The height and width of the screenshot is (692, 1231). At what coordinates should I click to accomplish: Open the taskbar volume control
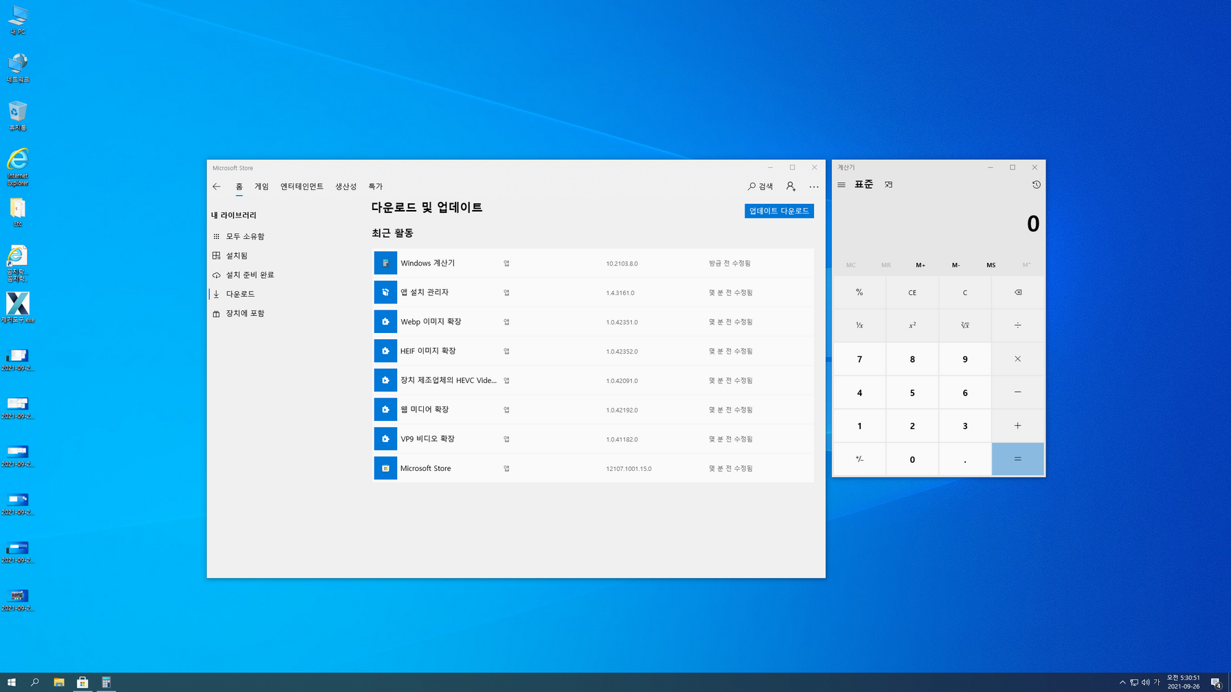(x=1145, y=682)
